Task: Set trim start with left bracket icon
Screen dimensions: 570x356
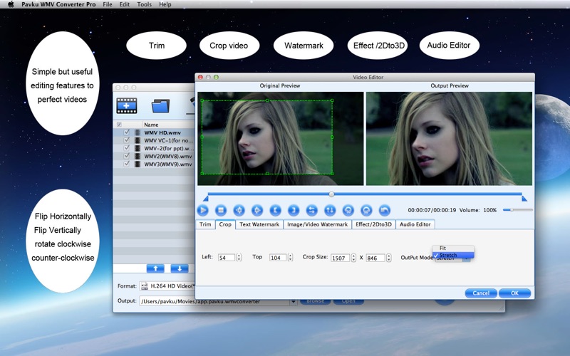Action: coord(276,210)
